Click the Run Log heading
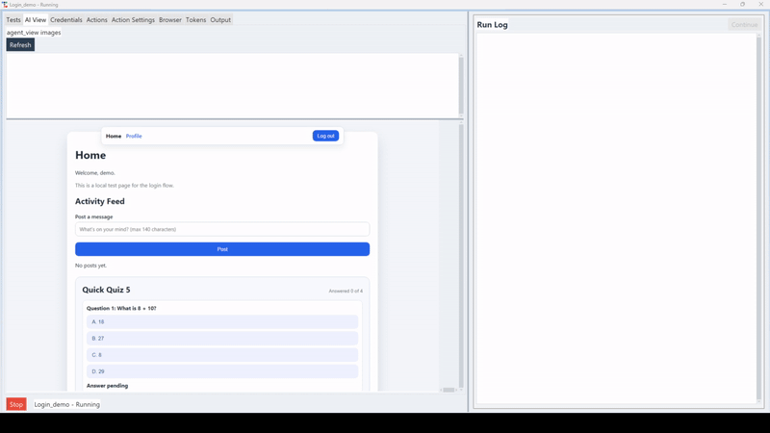 (x=492, y=25)
